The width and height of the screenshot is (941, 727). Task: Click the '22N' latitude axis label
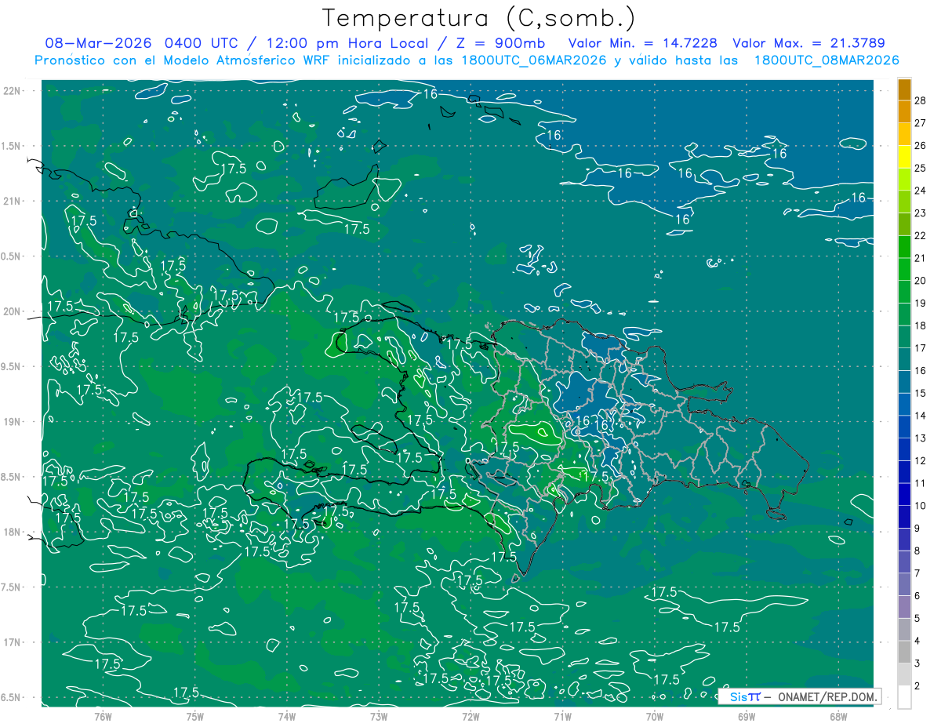point(12,91)
